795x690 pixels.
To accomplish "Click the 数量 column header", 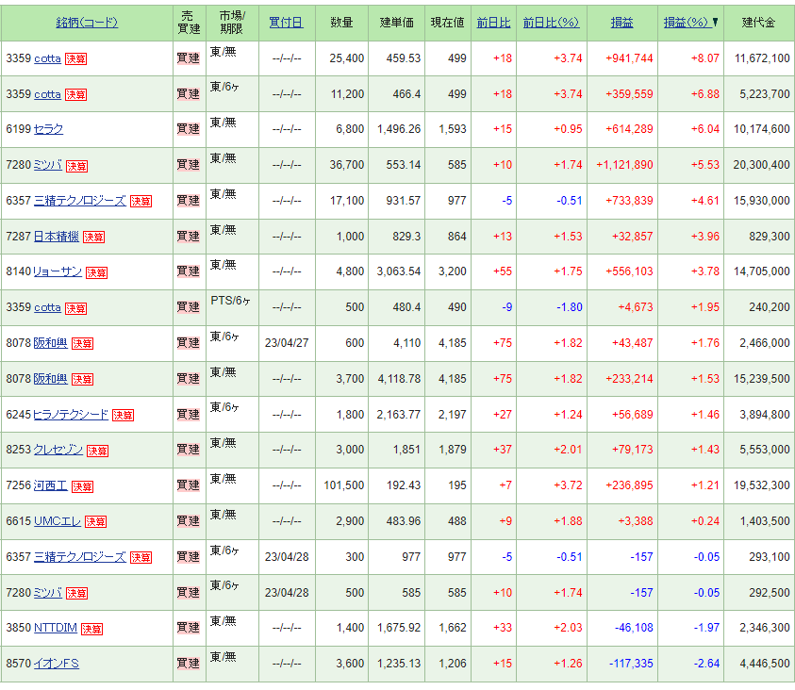I will point(341,23).
